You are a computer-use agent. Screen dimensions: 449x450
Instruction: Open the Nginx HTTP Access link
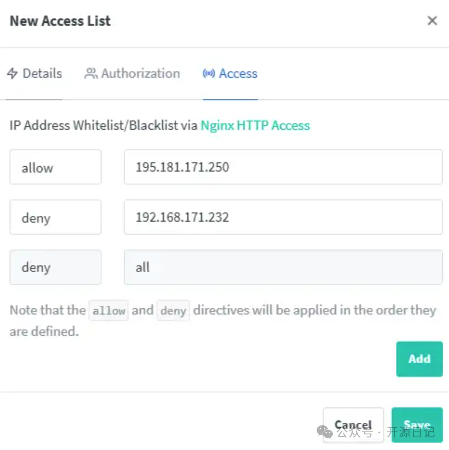(x=255, y=125)
